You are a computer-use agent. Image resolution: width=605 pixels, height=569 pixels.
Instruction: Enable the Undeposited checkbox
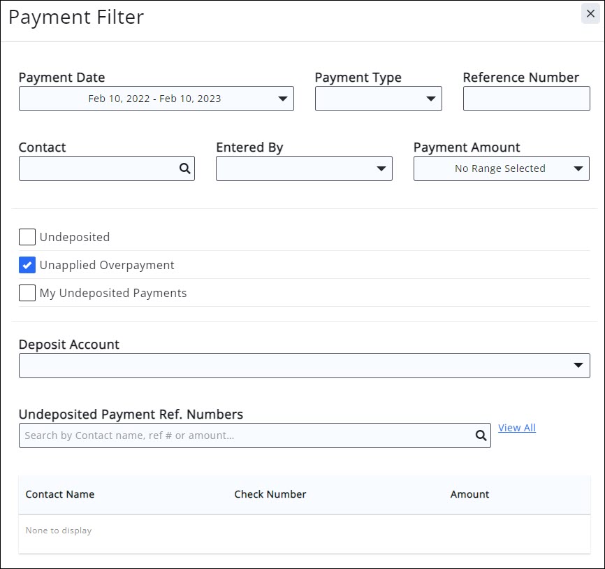[x=27, y=237]
